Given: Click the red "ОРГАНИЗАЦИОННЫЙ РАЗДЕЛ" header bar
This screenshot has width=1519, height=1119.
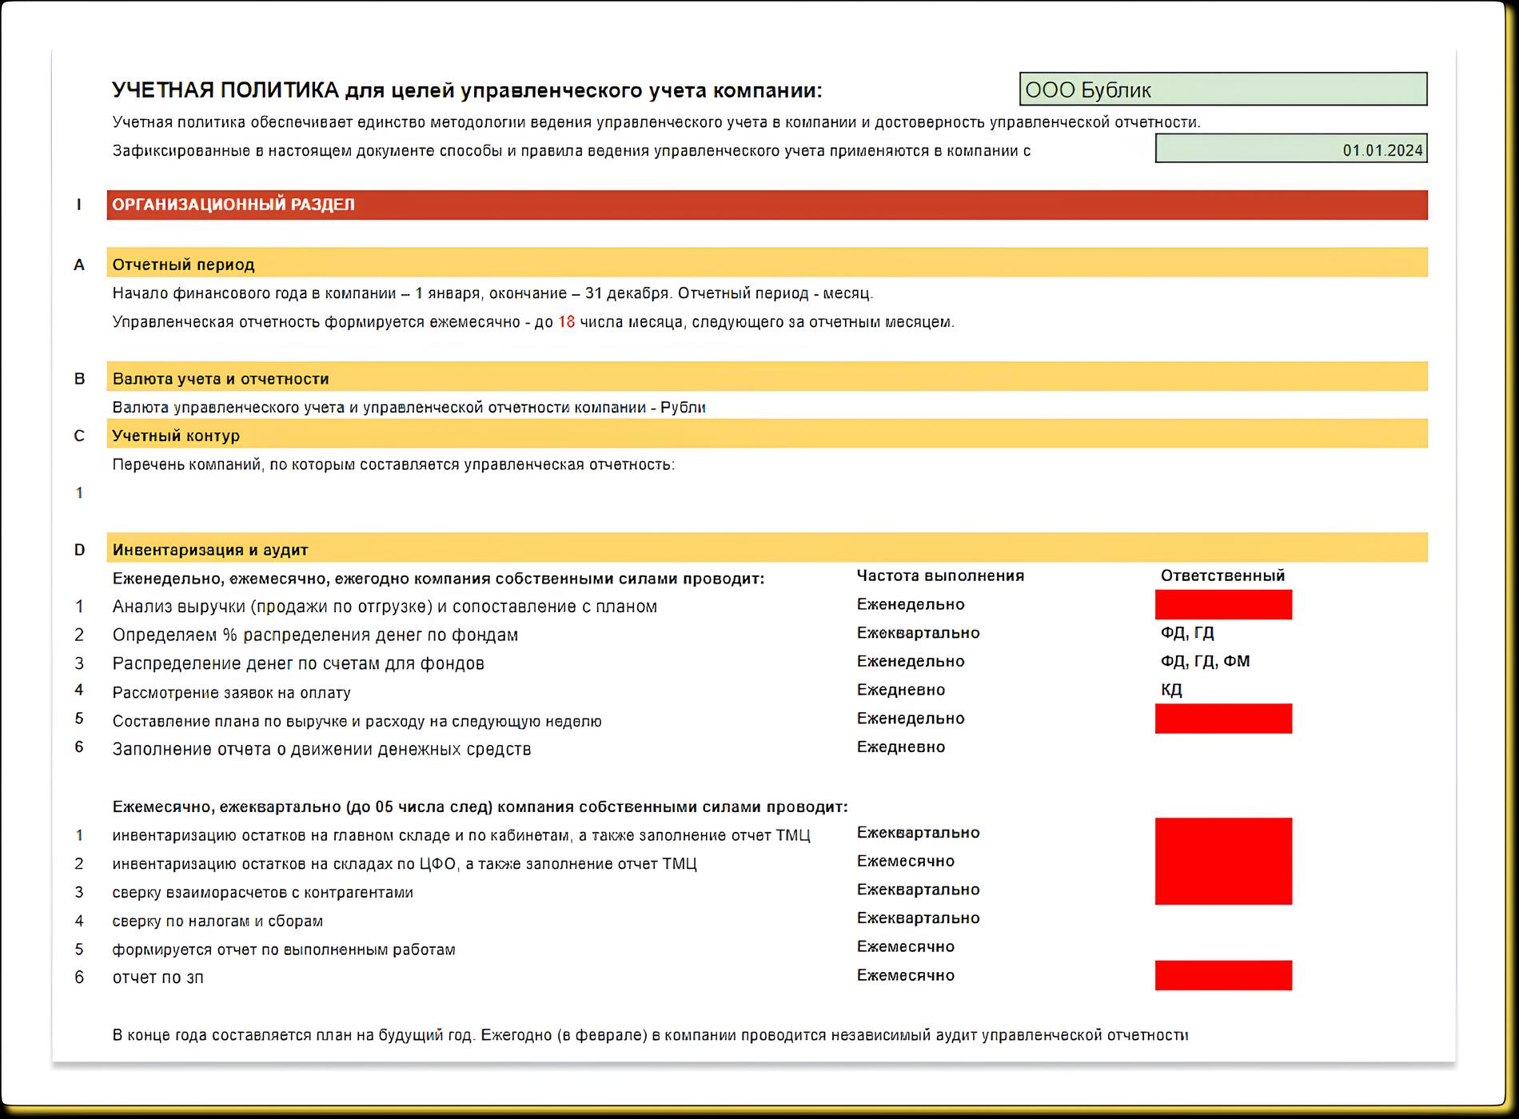Looking at the screenshot, I should click(x=766, y=205).
